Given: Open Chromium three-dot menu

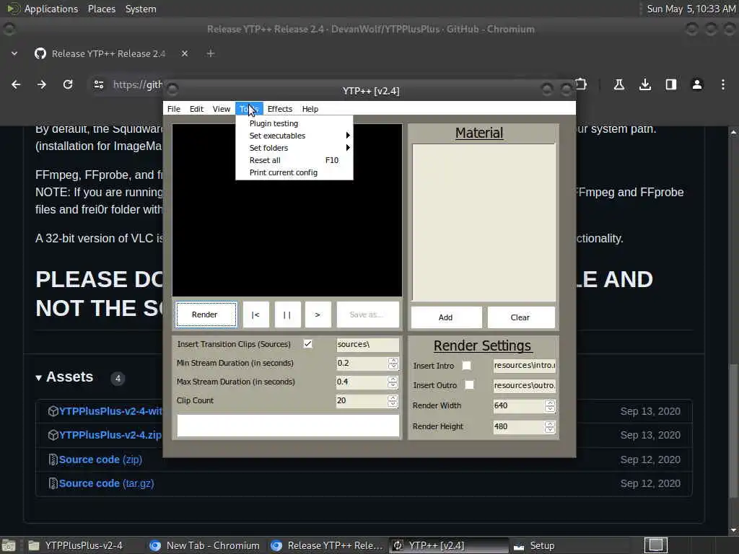Looking at the screenshot, I should 722,84.
